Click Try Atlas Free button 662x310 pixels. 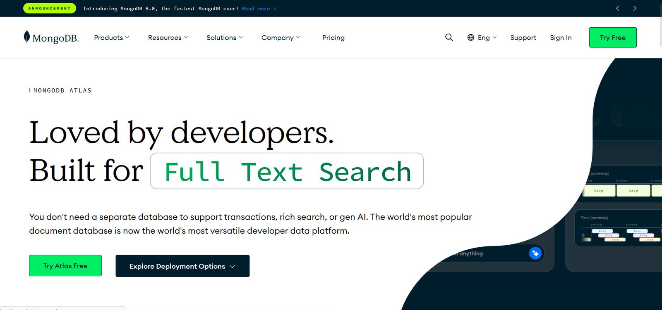[65, 266]
